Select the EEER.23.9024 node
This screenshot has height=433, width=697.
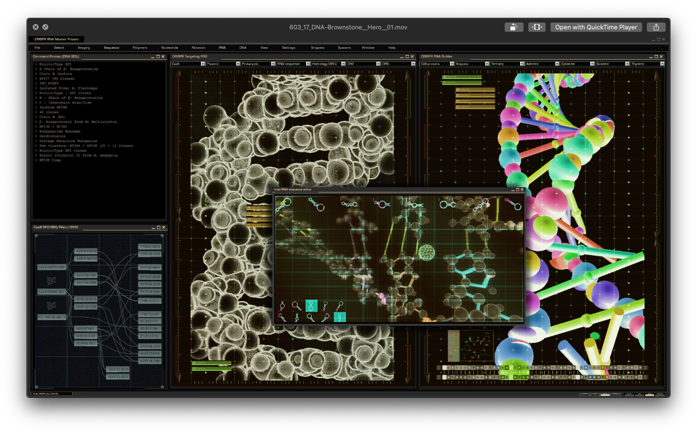pos(118,377)
